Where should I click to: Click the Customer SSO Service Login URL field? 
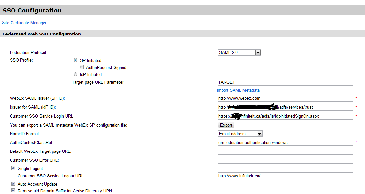[x=285, y=116]
